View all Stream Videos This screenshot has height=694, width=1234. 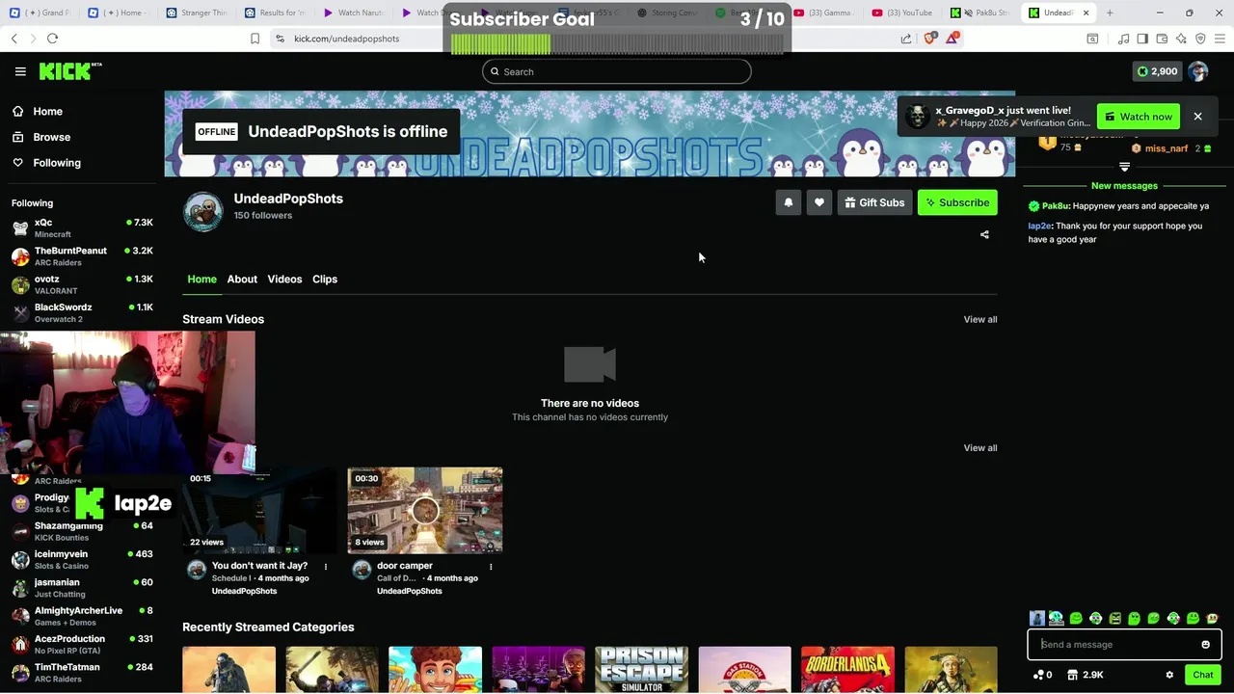coord(980,319)
